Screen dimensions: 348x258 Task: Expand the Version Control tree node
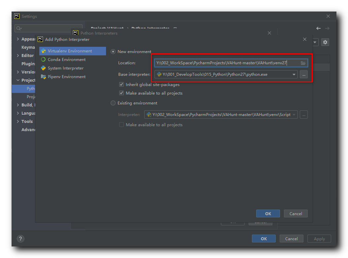(x=18, y=72)
